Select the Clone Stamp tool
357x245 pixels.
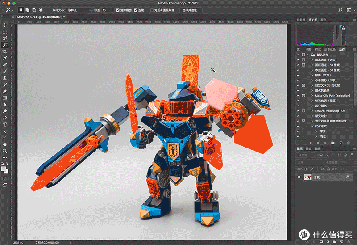coord(5,78)
